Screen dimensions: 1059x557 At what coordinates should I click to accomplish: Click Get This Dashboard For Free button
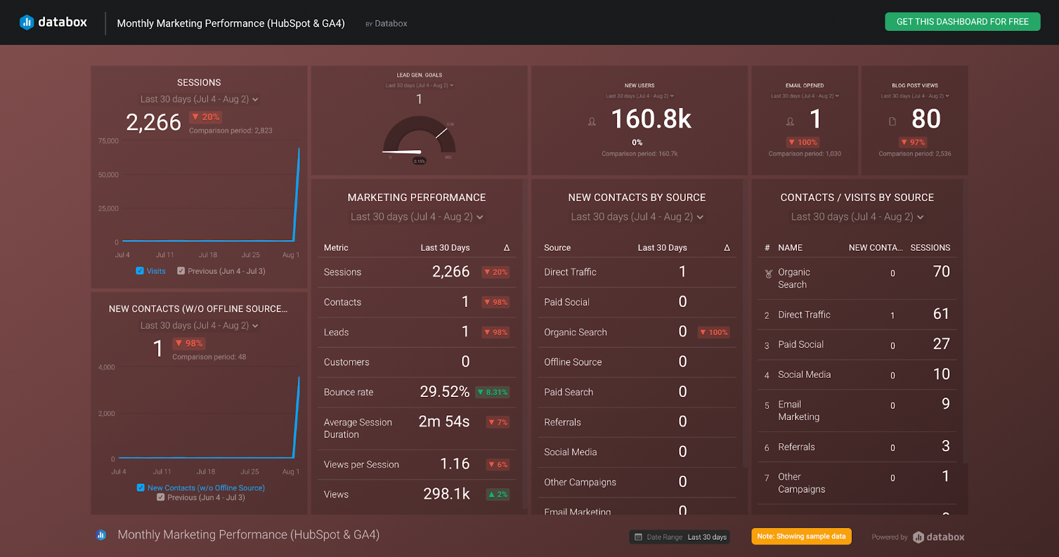(x=962, y=22)
